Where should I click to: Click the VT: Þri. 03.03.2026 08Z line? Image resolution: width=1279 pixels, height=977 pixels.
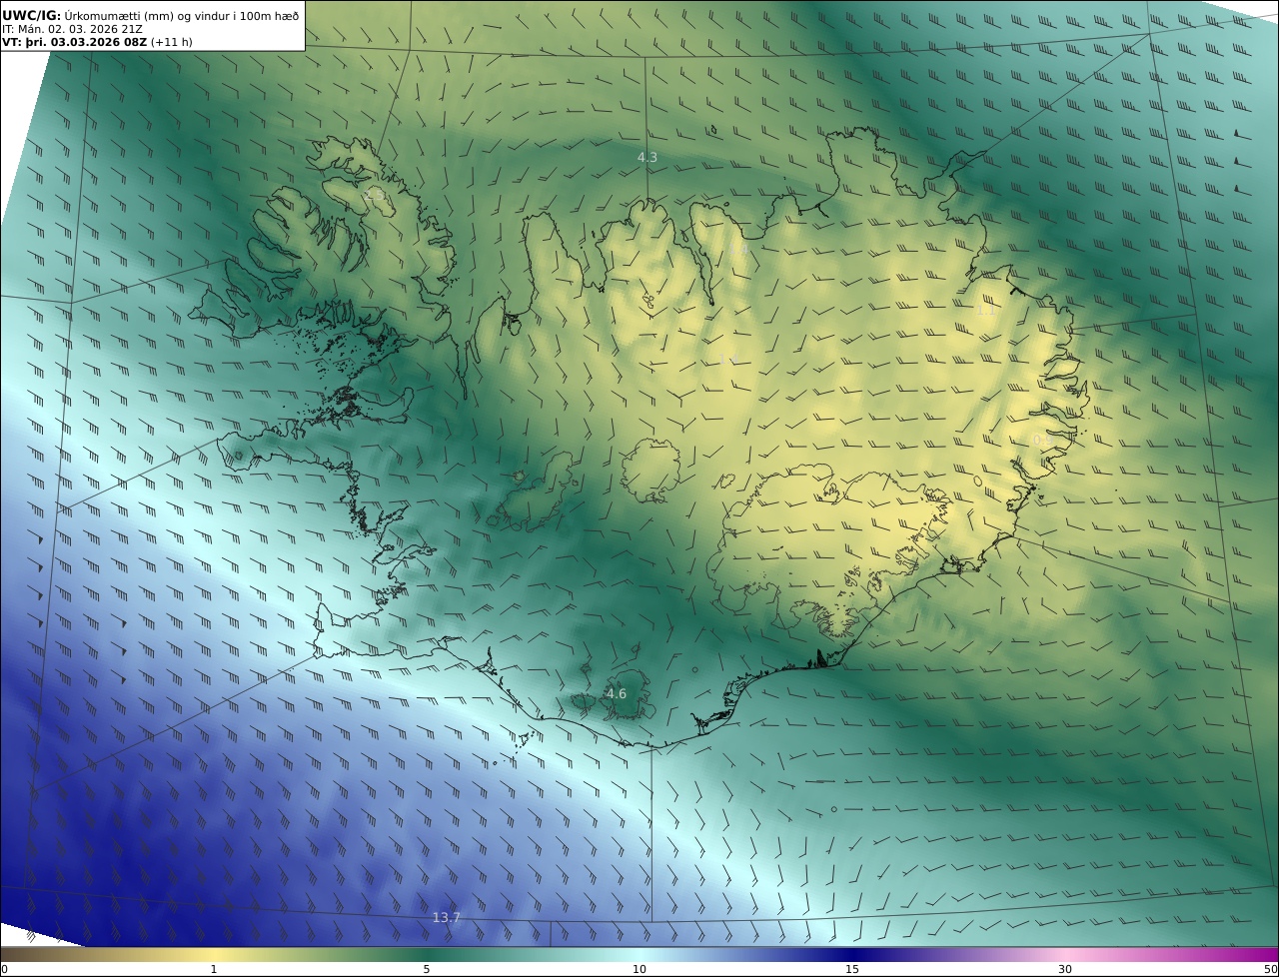pos(97,43)
